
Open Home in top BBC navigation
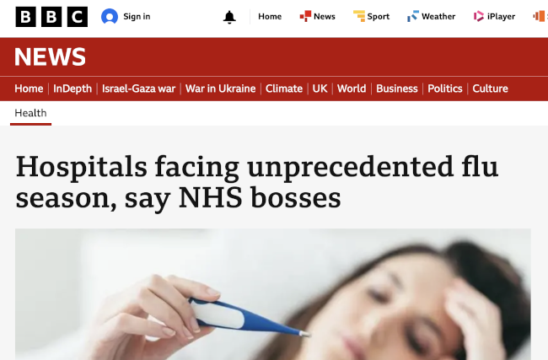pos(270,17)
